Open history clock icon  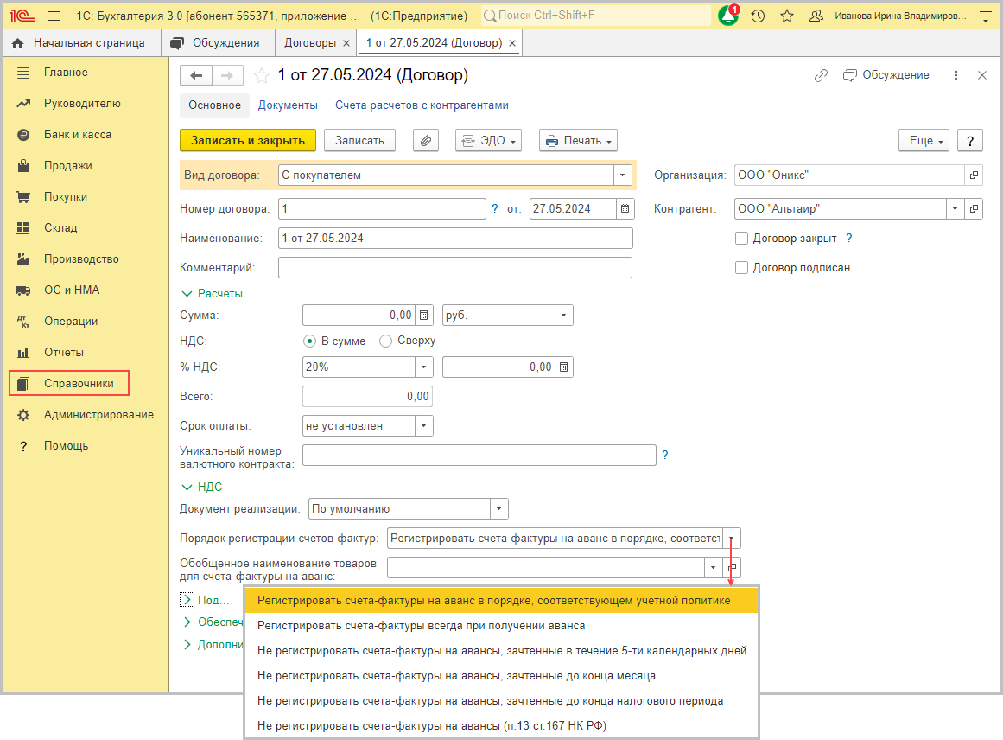coord(758,16)
